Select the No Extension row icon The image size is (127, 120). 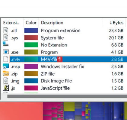point(5,44)
